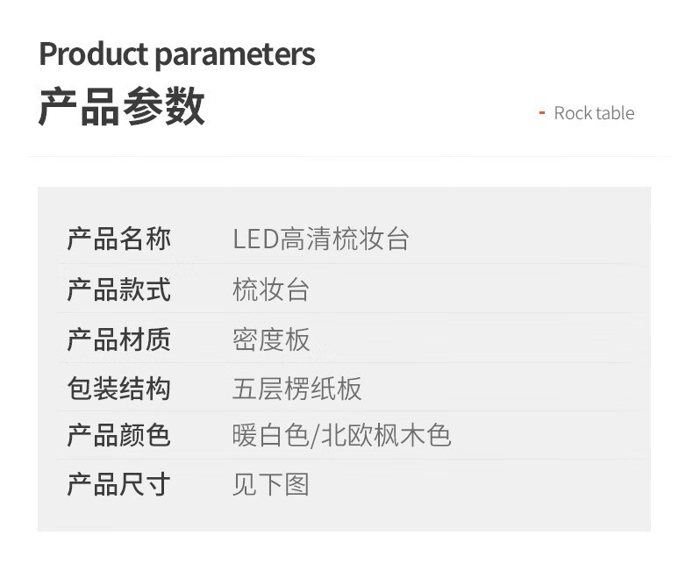Click the 密度板 material value
Viewport: 693px width, 564px height.
[271, 339]
